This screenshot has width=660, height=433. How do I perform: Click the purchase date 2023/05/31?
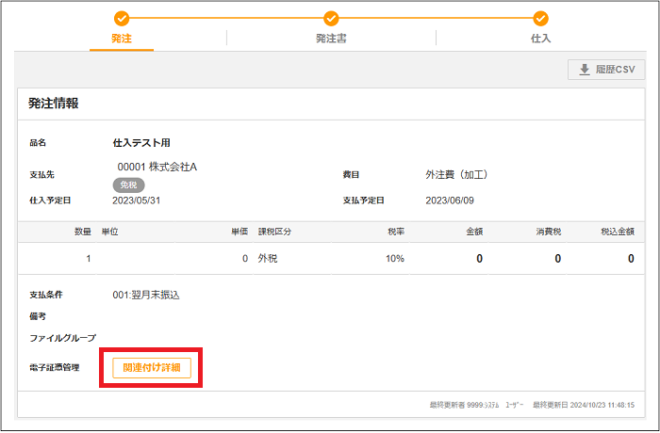click(x=138, y=200)
